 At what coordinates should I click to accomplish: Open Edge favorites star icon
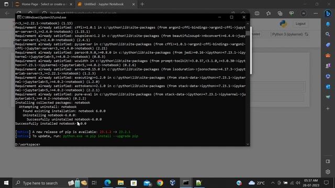[x=269, y=14]
